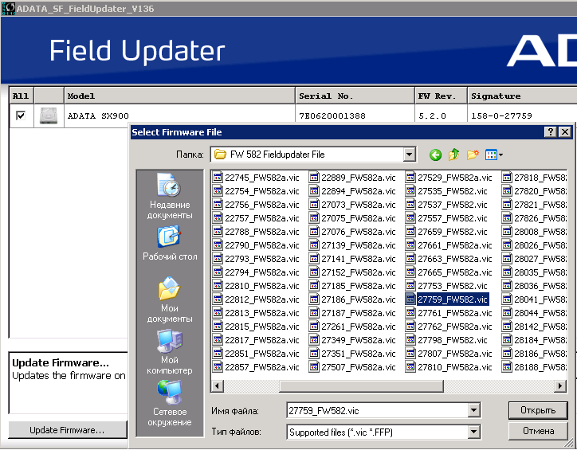This screenshot has height=450, width=577.
Task: Click the Serial No. column header
Action: pos(355,96)
